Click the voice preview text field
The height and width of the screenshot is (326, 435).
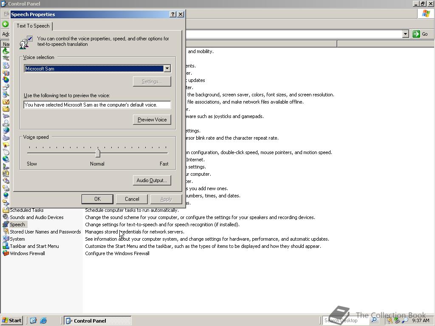[97, 105]
